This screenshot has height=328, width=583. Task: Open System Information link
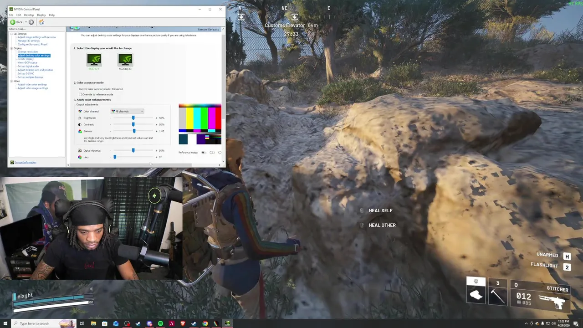[x=26, y=162]
